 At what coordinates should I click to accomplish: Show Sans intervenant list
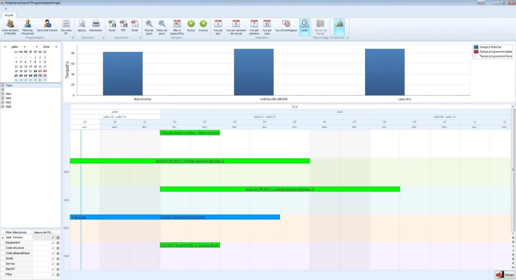[x=47, y=26]
